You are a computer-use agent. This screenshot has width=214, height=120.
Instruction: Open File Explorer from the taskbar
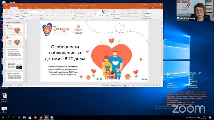(24, 117)
